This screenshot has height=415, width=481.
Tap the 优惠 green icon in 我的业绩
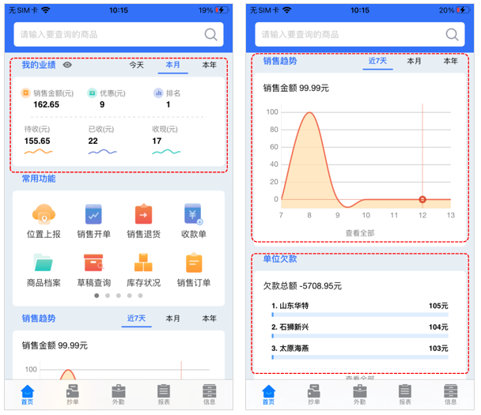point(92,92)
